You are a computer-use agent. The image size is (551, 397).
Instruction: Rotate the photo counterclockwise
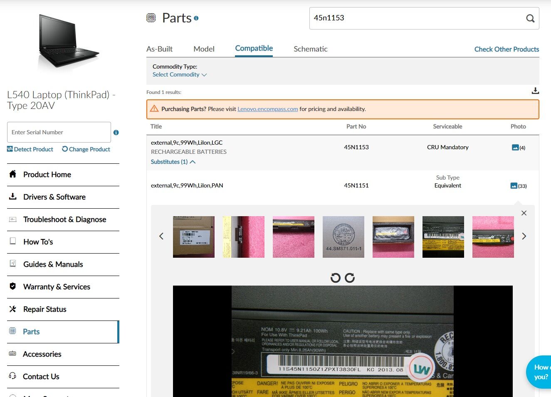point(335,278)
